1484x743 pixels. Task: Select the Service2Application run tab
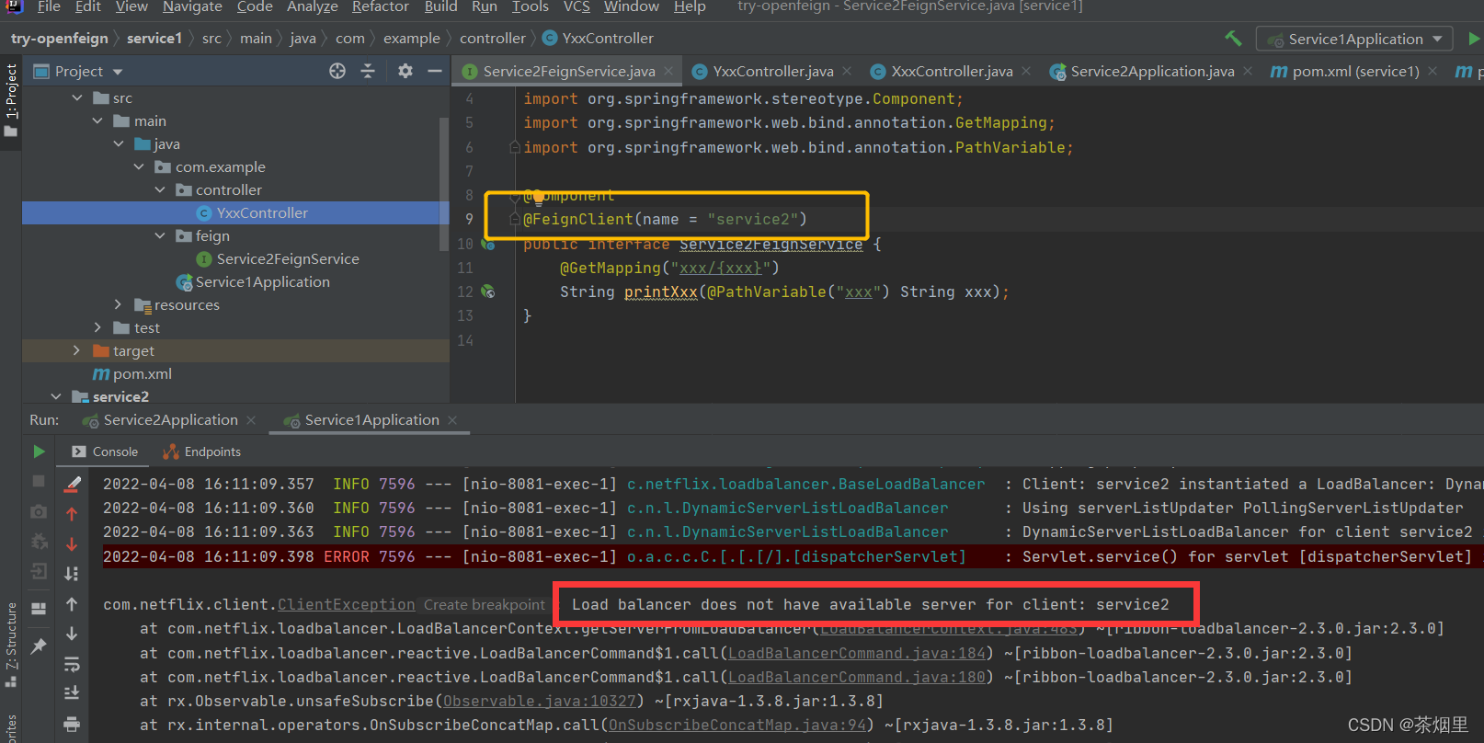(x=170, y=420)
